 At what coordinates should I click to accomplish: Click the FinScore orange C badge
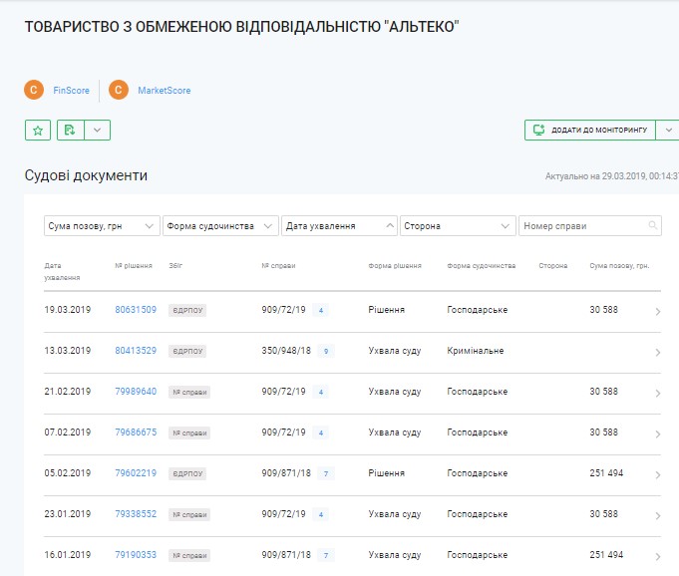[x=35, y=91]
